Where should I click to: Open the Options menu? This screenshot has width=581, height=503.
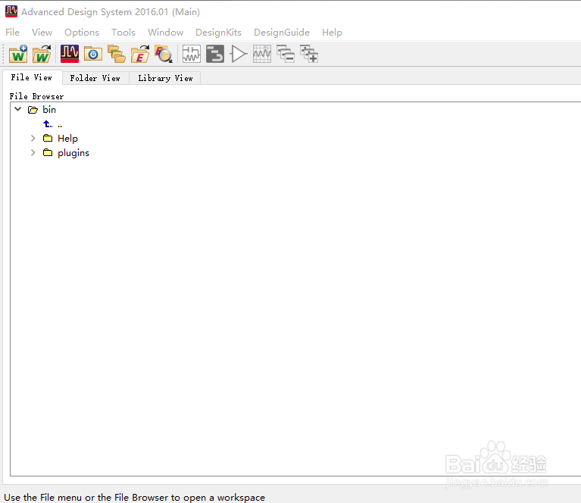pyautogui.click(x=82, y=33)
